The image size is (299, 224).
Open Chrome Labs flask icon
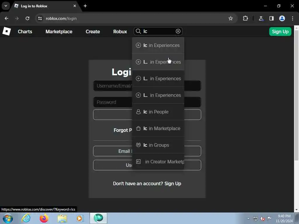click(261, 18)
